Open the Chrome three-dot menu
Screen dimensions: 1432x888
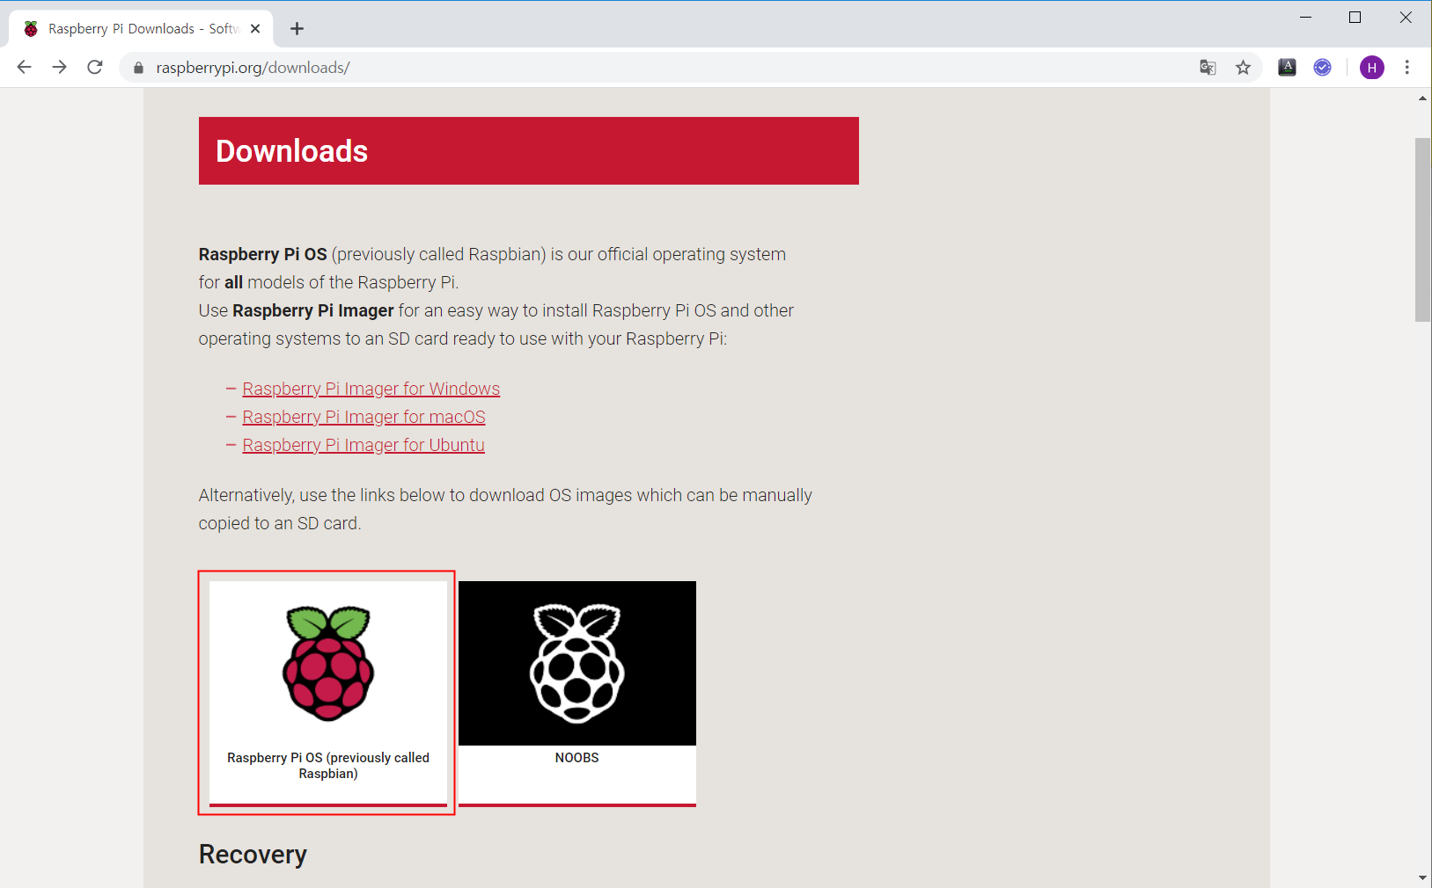click(1406, 68)
